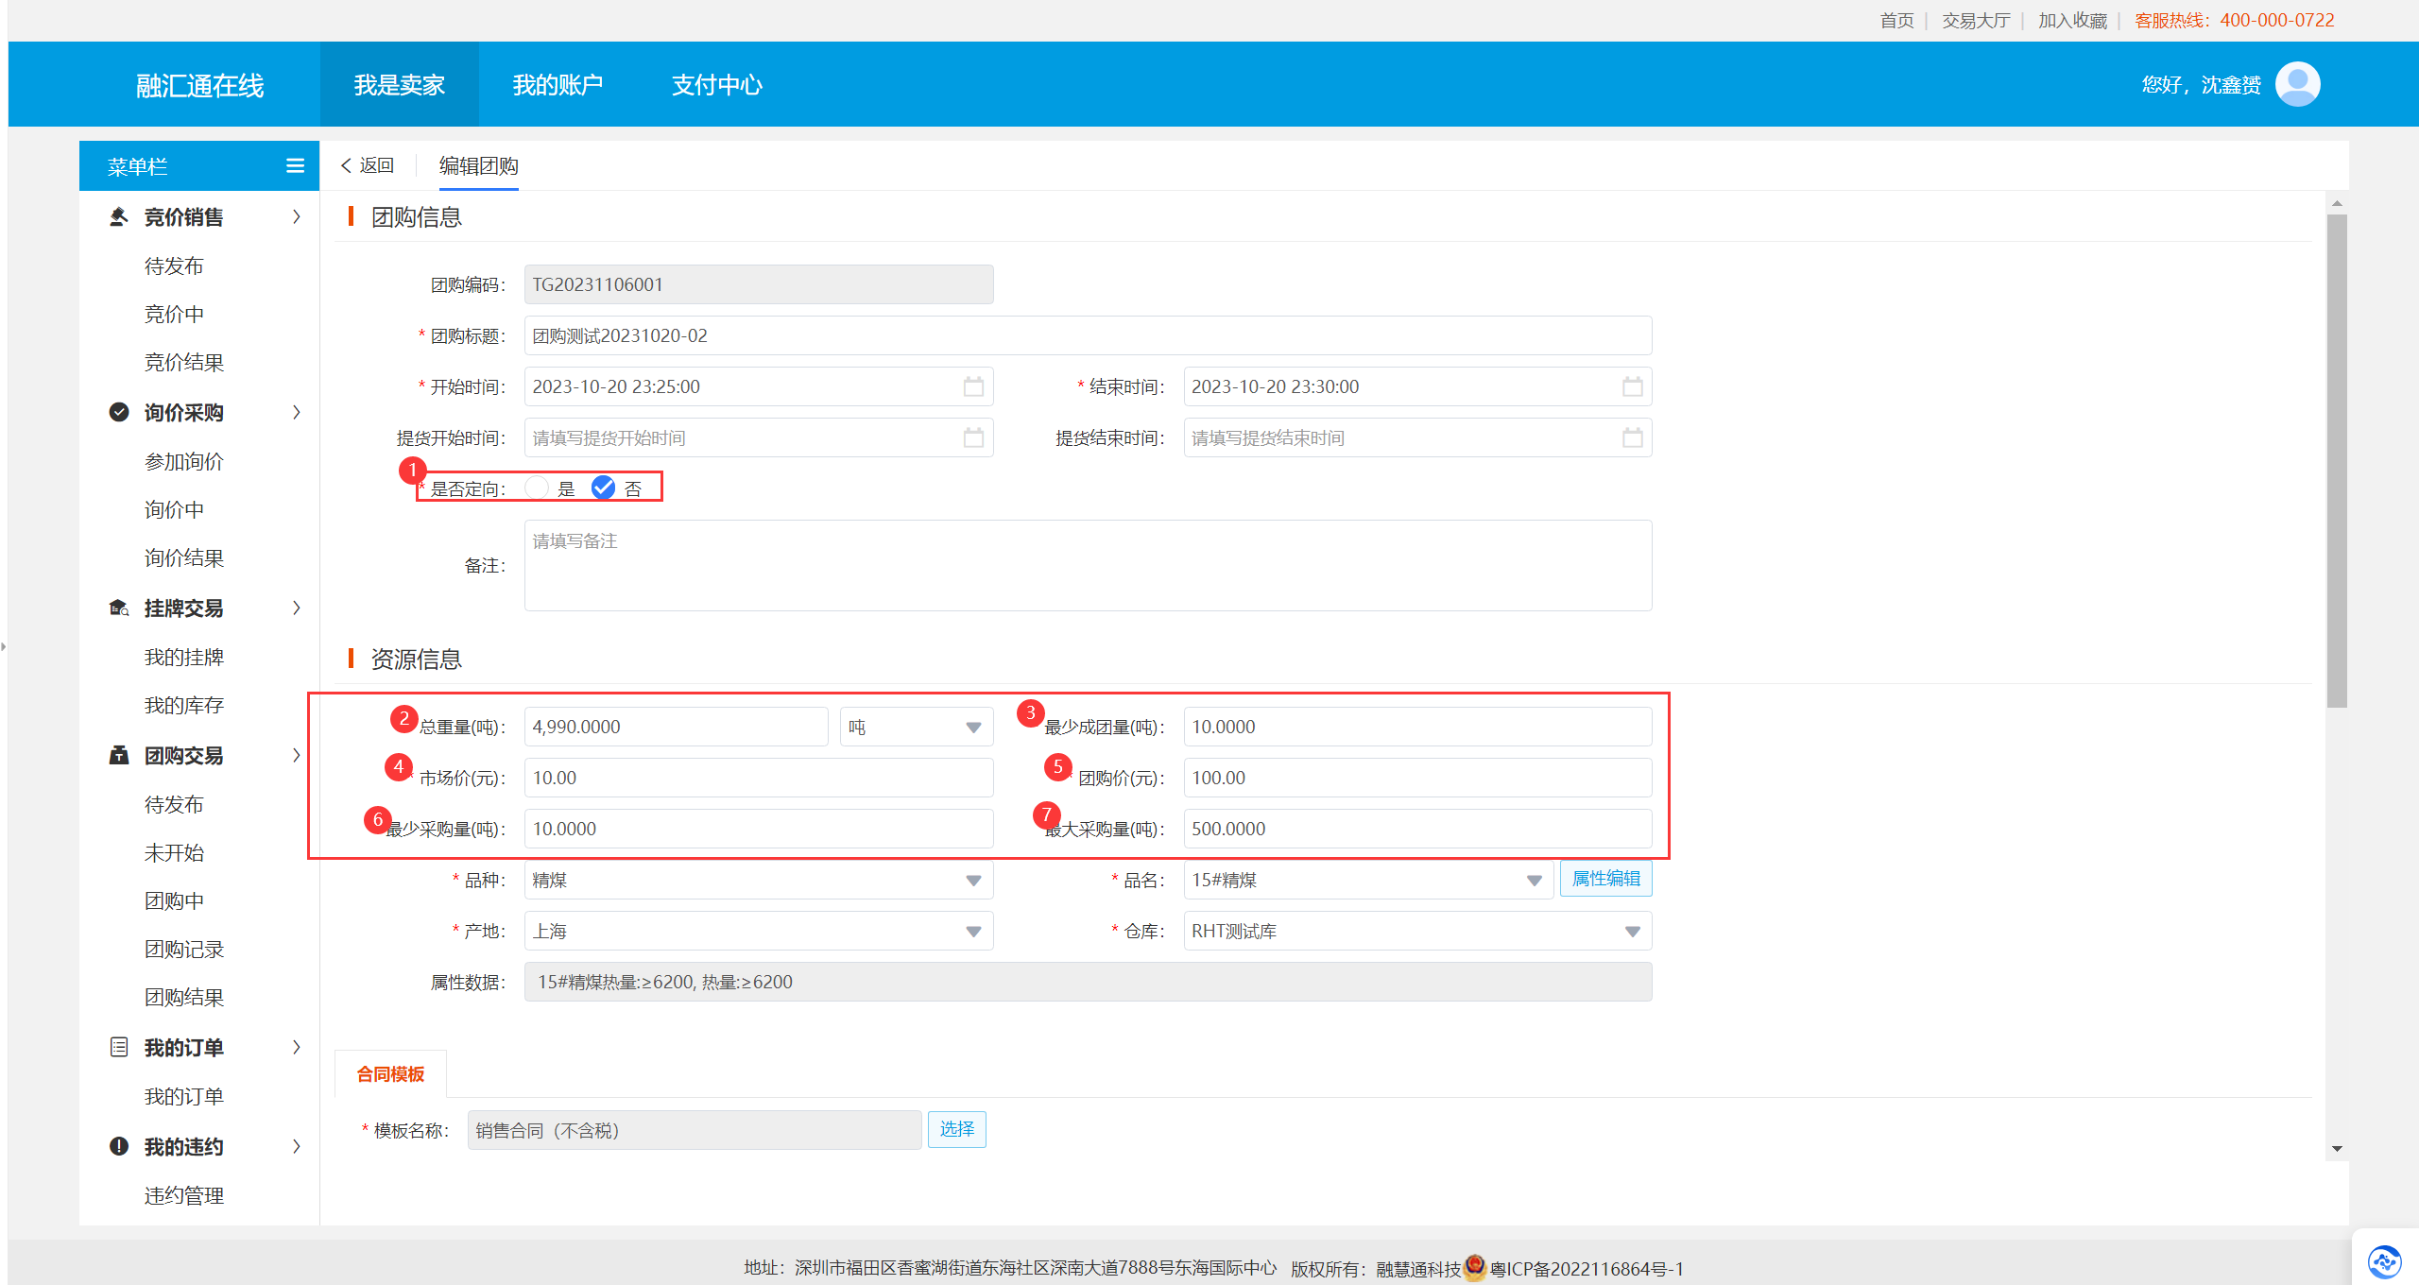This screenshot has width=2419, height=1285.
Task: Select the 合同模板 tab
Action: pyautogui.click(x=390, y=1073)
